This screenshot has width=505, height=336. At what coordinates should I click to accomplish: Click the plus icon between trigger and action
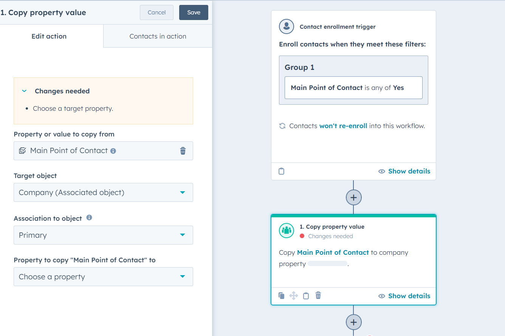(x=353, y=197)
